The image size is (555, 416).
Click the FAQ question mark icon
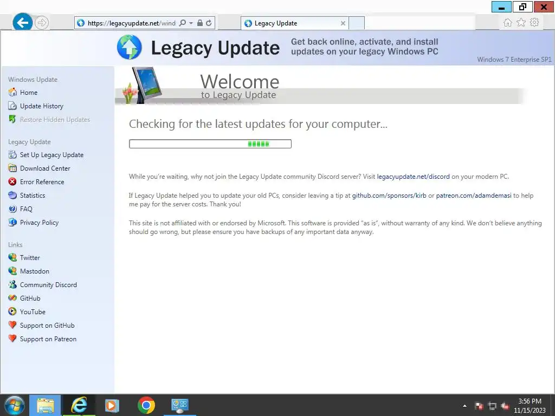[x=12, y=209]
